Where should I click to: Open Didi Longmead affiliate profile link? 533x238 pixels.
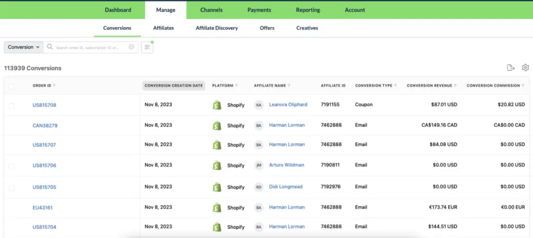285,186
